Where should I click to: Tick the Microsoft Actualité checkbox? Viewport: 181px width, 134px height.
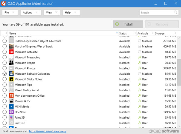[5, 52]
